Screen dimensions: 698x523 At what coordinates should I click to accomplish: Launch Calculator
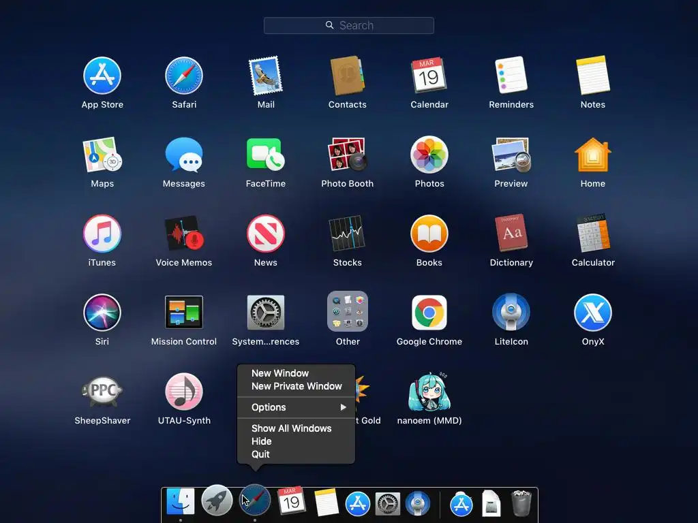tap(593, 233)
